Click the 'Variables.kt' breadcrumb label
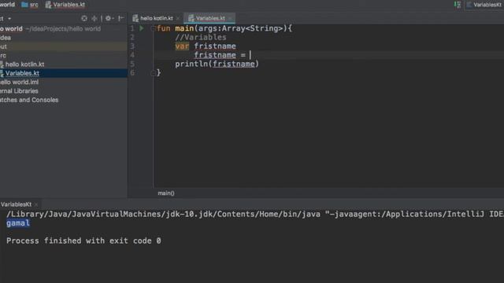This screenshot has height=283, width=504. [x=69, y=5]
